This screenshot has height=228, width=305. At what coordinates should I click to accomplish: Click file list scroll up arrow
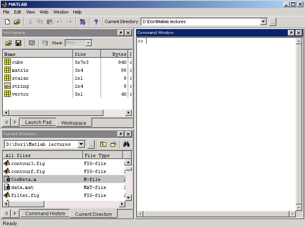(x=129, y=162)
